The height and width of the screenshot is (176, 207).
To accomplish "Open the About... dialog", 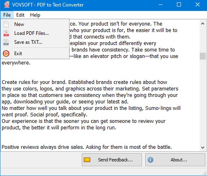I will point(175,160).
